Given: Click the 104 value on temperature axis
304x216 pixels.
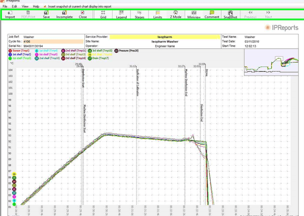Looking at the screenshot, I should (x=11, y=70).
